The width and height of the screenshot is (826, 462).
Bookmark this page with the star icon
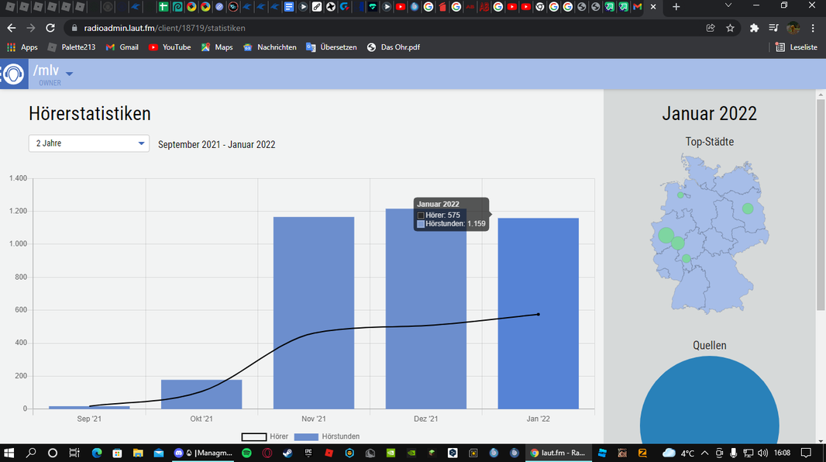[x=730, y=28]
